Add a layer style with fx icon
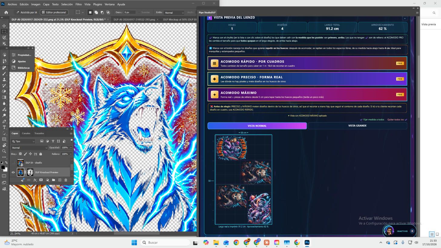The height and width of the screenshot is (248, 441). pyautogui.click(x=35, y=180)
